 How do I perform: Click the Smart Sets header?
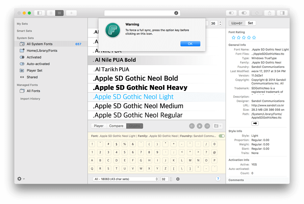24,31
